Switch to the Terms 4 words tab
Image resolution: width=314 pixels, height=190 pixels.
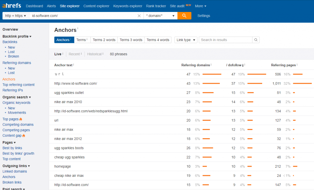[158, 40]
